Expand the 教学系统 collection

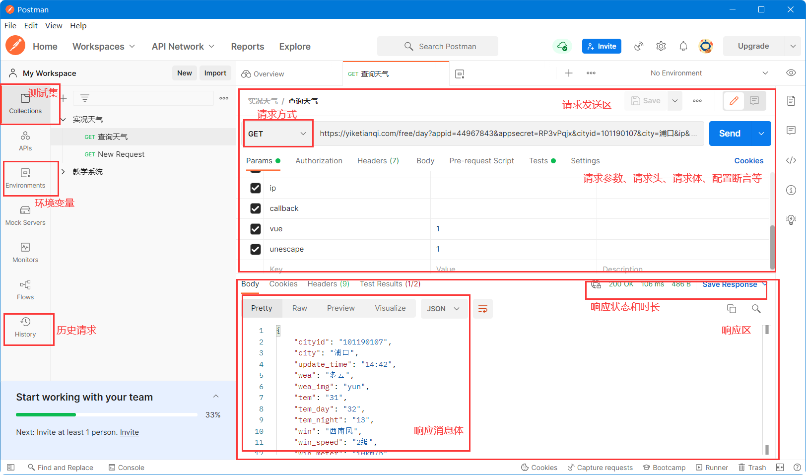tap(64, 172)
